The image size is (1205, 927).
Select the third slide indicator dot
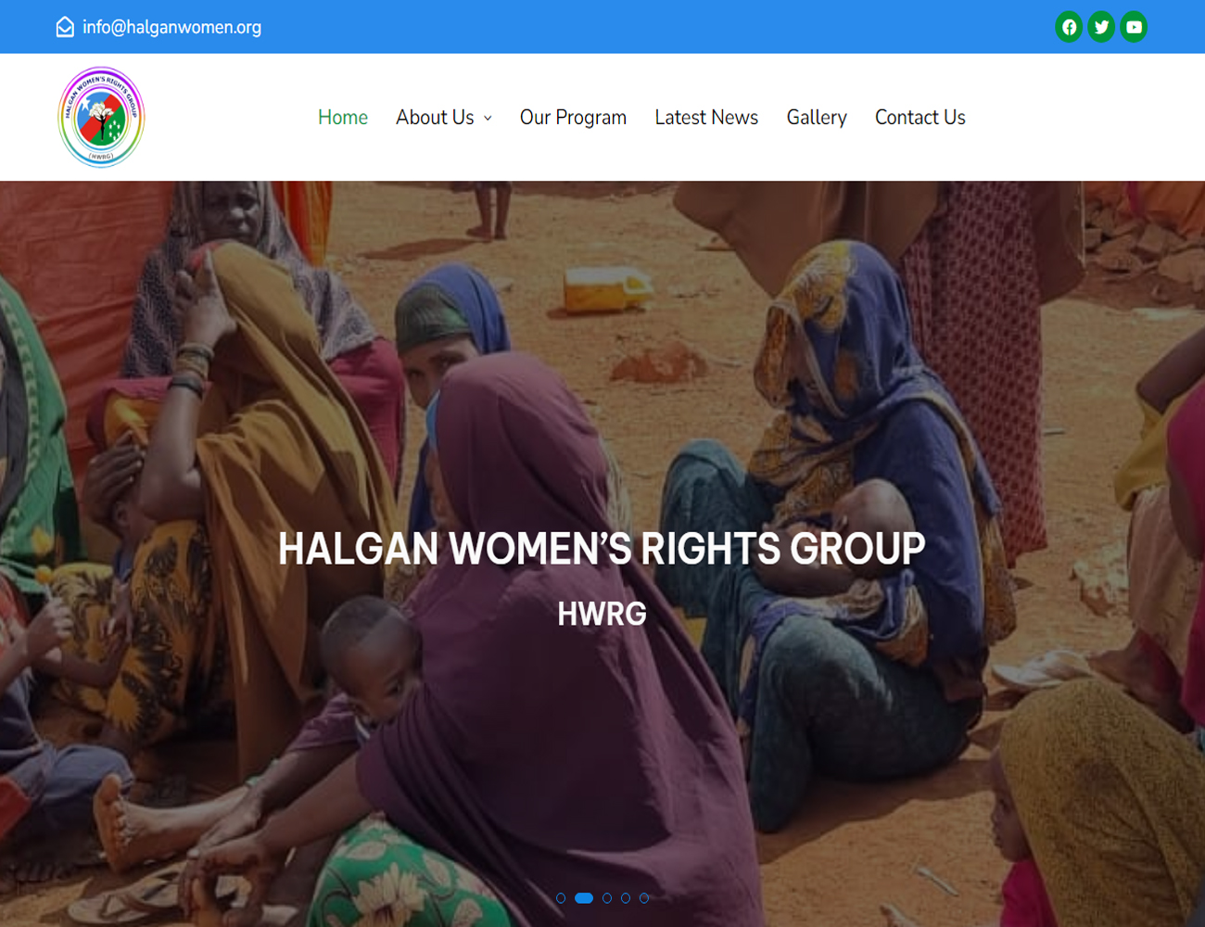(x=607, y=898)
